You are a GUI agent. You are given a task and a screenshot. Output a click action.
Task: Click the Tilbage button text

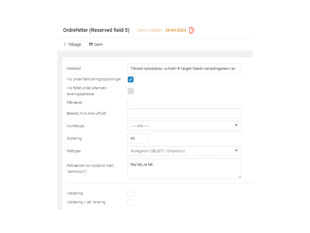74,44
